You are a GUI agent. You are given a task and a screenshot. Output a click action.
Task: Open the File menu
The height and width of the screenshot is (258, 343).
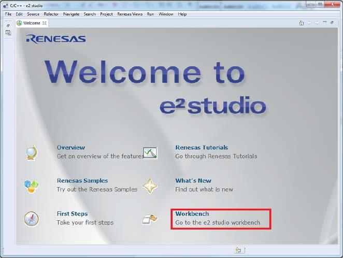[x=8, y=14]
